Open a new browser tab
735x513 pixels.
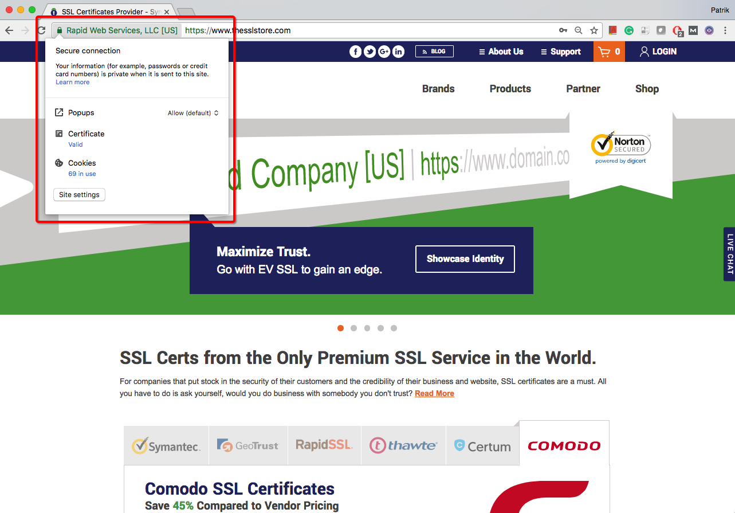point(186,12)
